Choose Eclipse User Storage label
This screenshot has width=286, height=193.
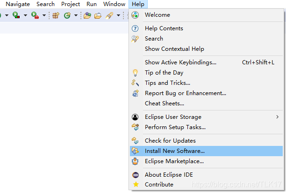click(x=173, y=117)
